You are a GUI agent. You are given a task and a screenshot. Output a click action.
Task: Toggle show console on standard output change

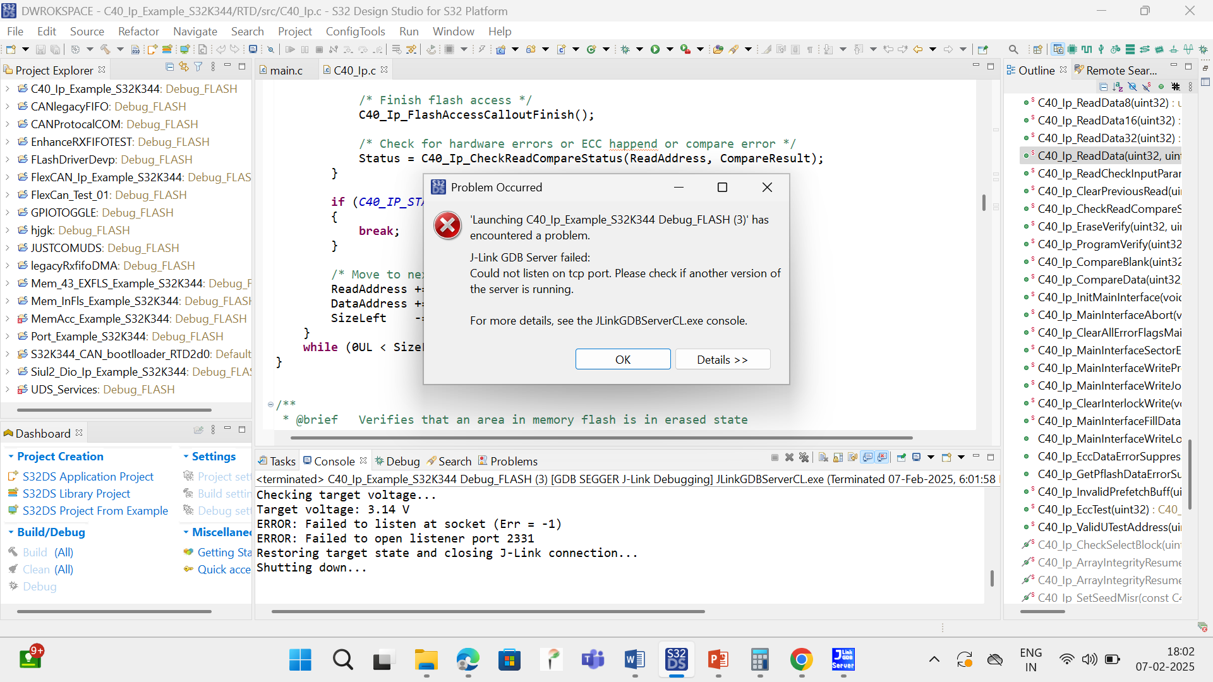868,458
